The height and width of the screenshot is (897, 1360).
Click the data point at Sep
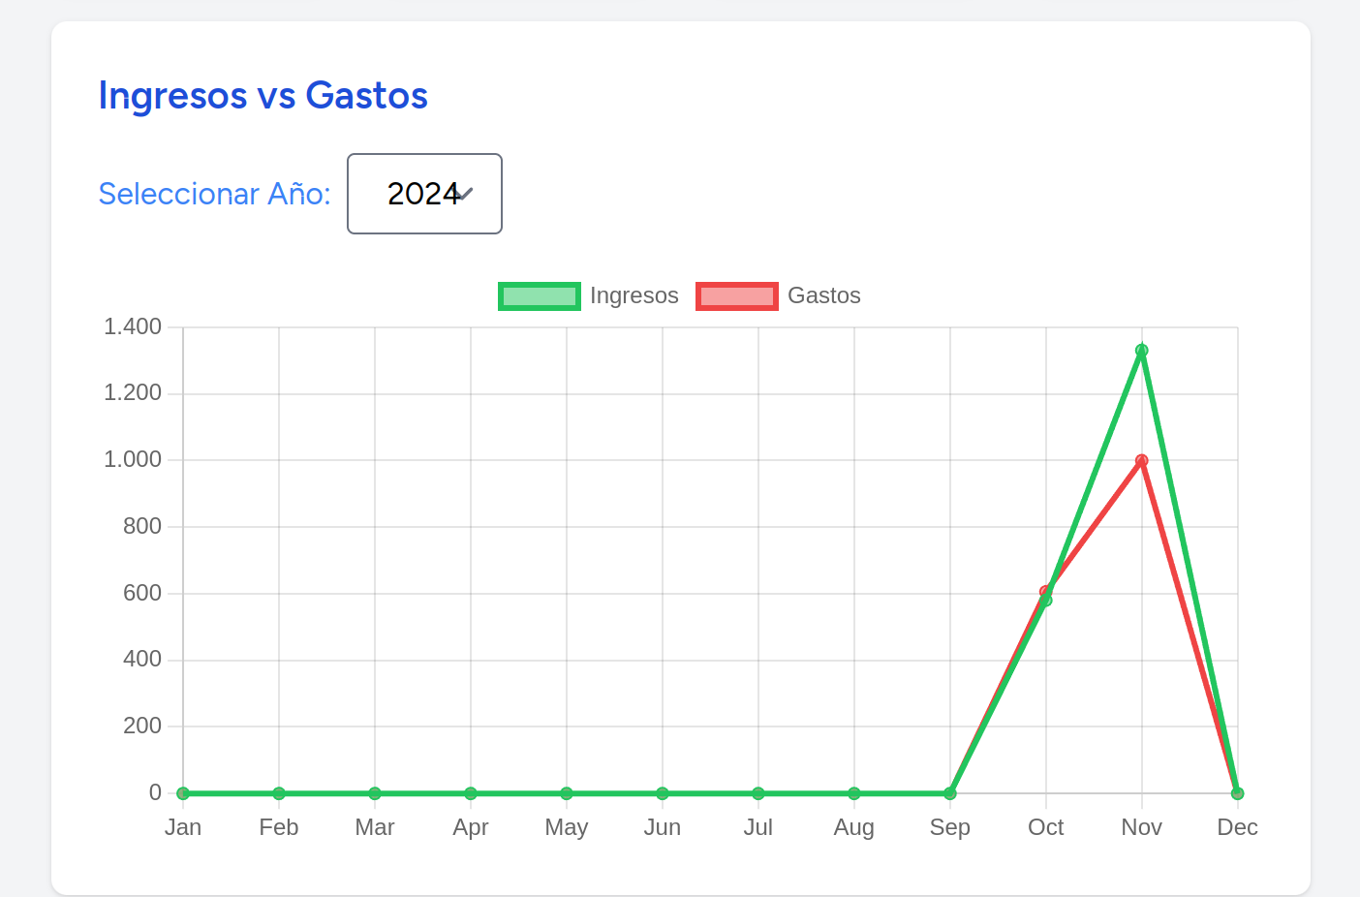pyautogui.click(x=950, y=793)
